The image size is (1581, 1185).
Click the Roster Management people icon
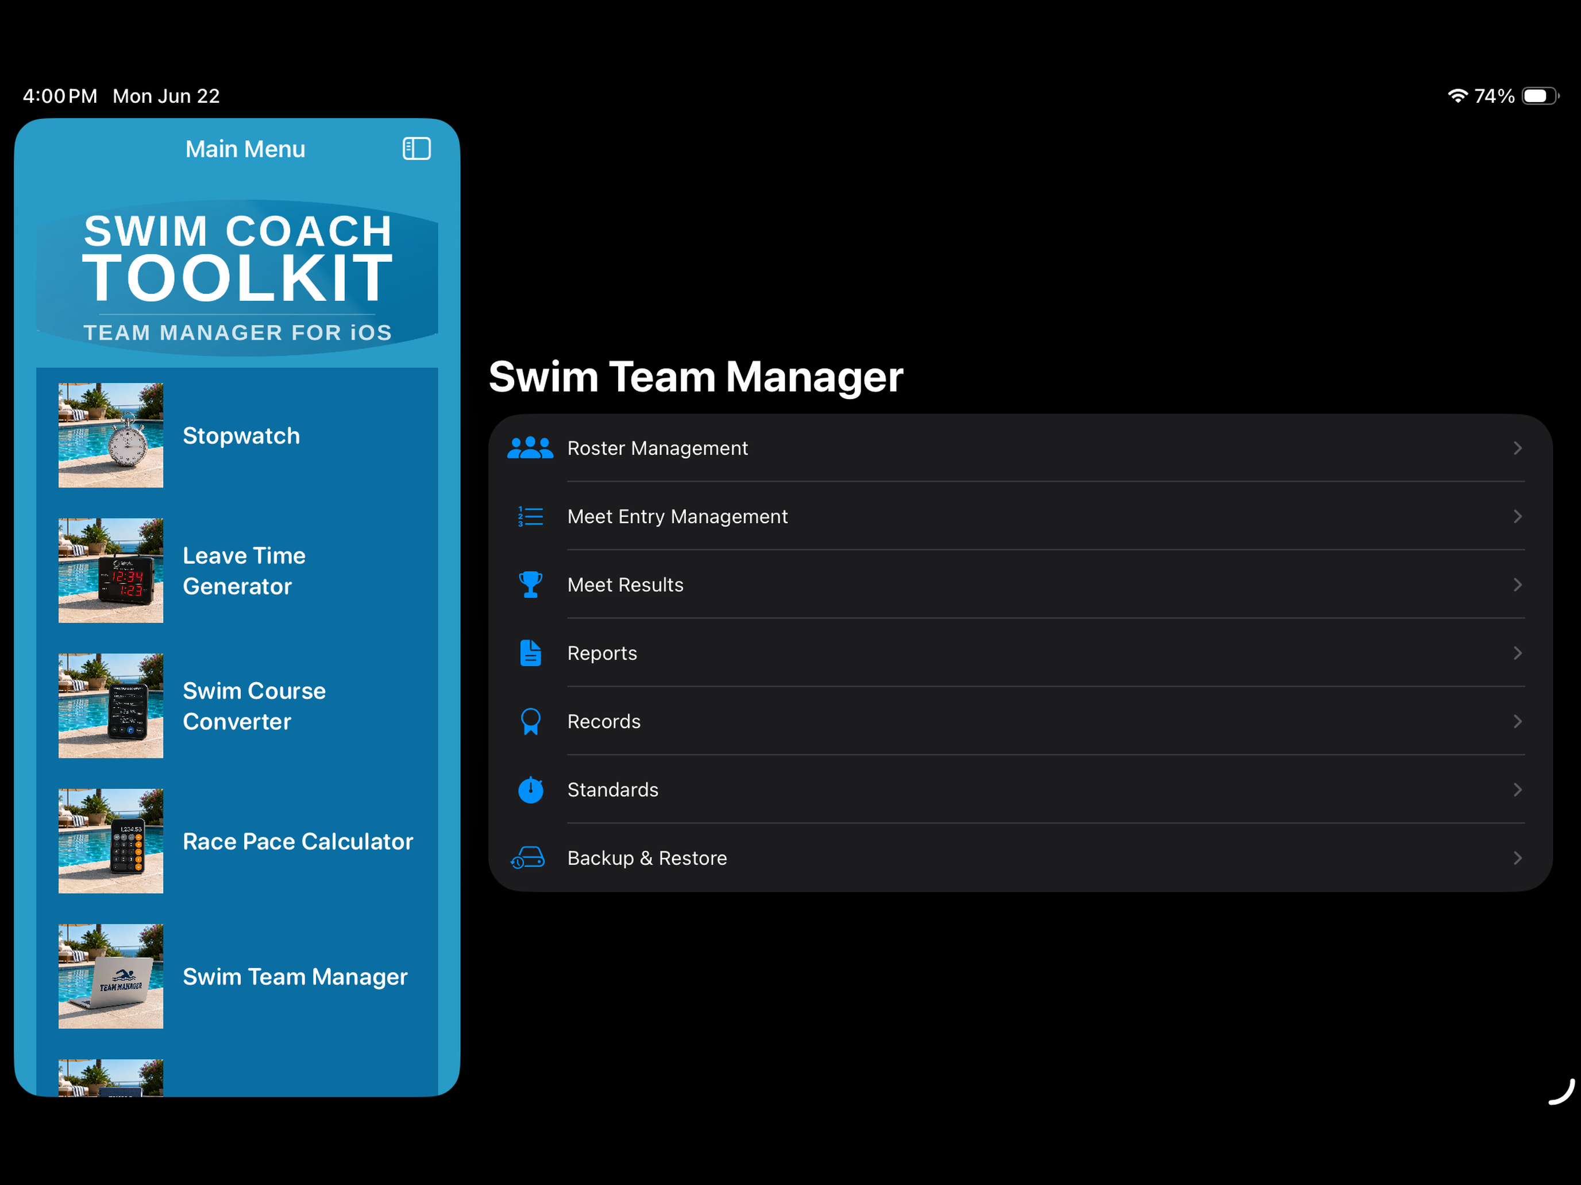tap(530, 448)
